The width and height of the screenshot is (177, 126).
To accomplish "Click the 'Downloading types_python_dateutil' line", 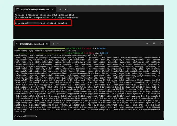I will pyautogui.click(x=58, y=55).
